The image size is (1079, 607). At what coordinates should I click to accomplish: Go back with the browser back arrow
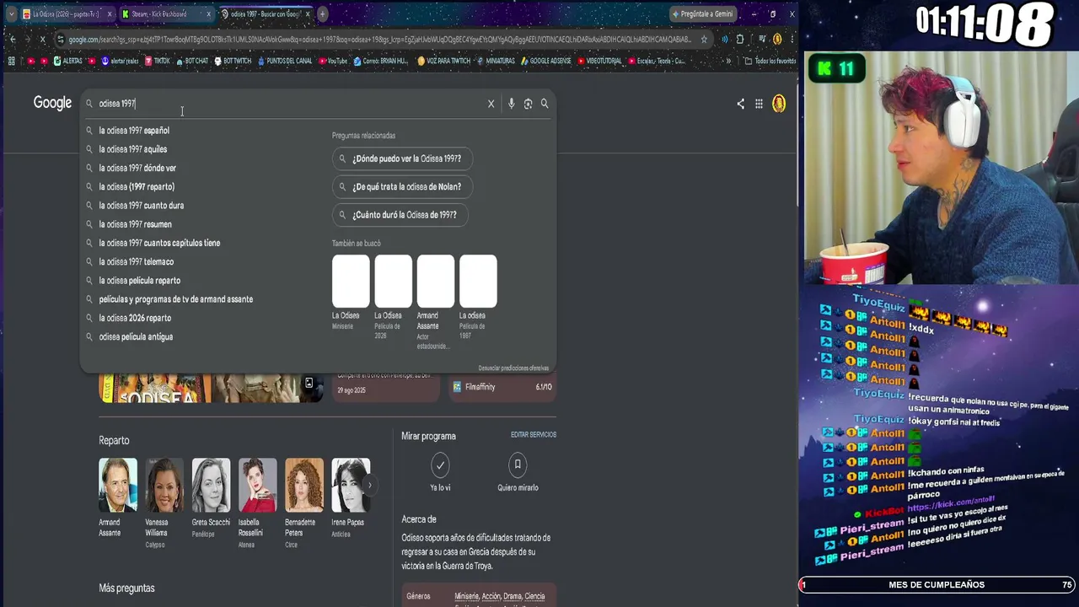point(12,39)
